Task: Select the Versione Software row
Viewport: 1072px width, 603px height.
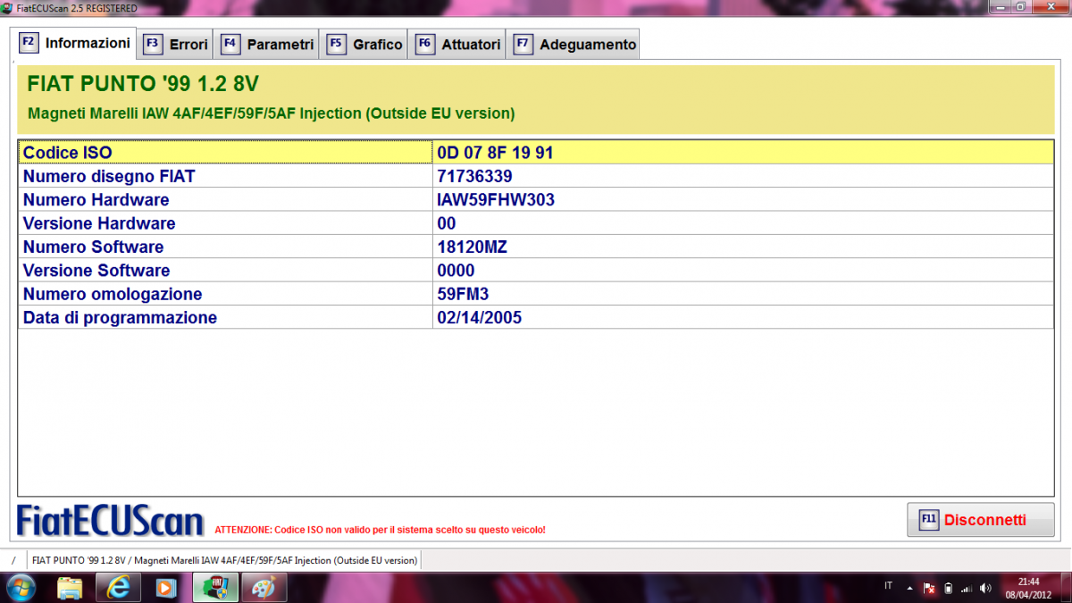Action: point(536,271)
